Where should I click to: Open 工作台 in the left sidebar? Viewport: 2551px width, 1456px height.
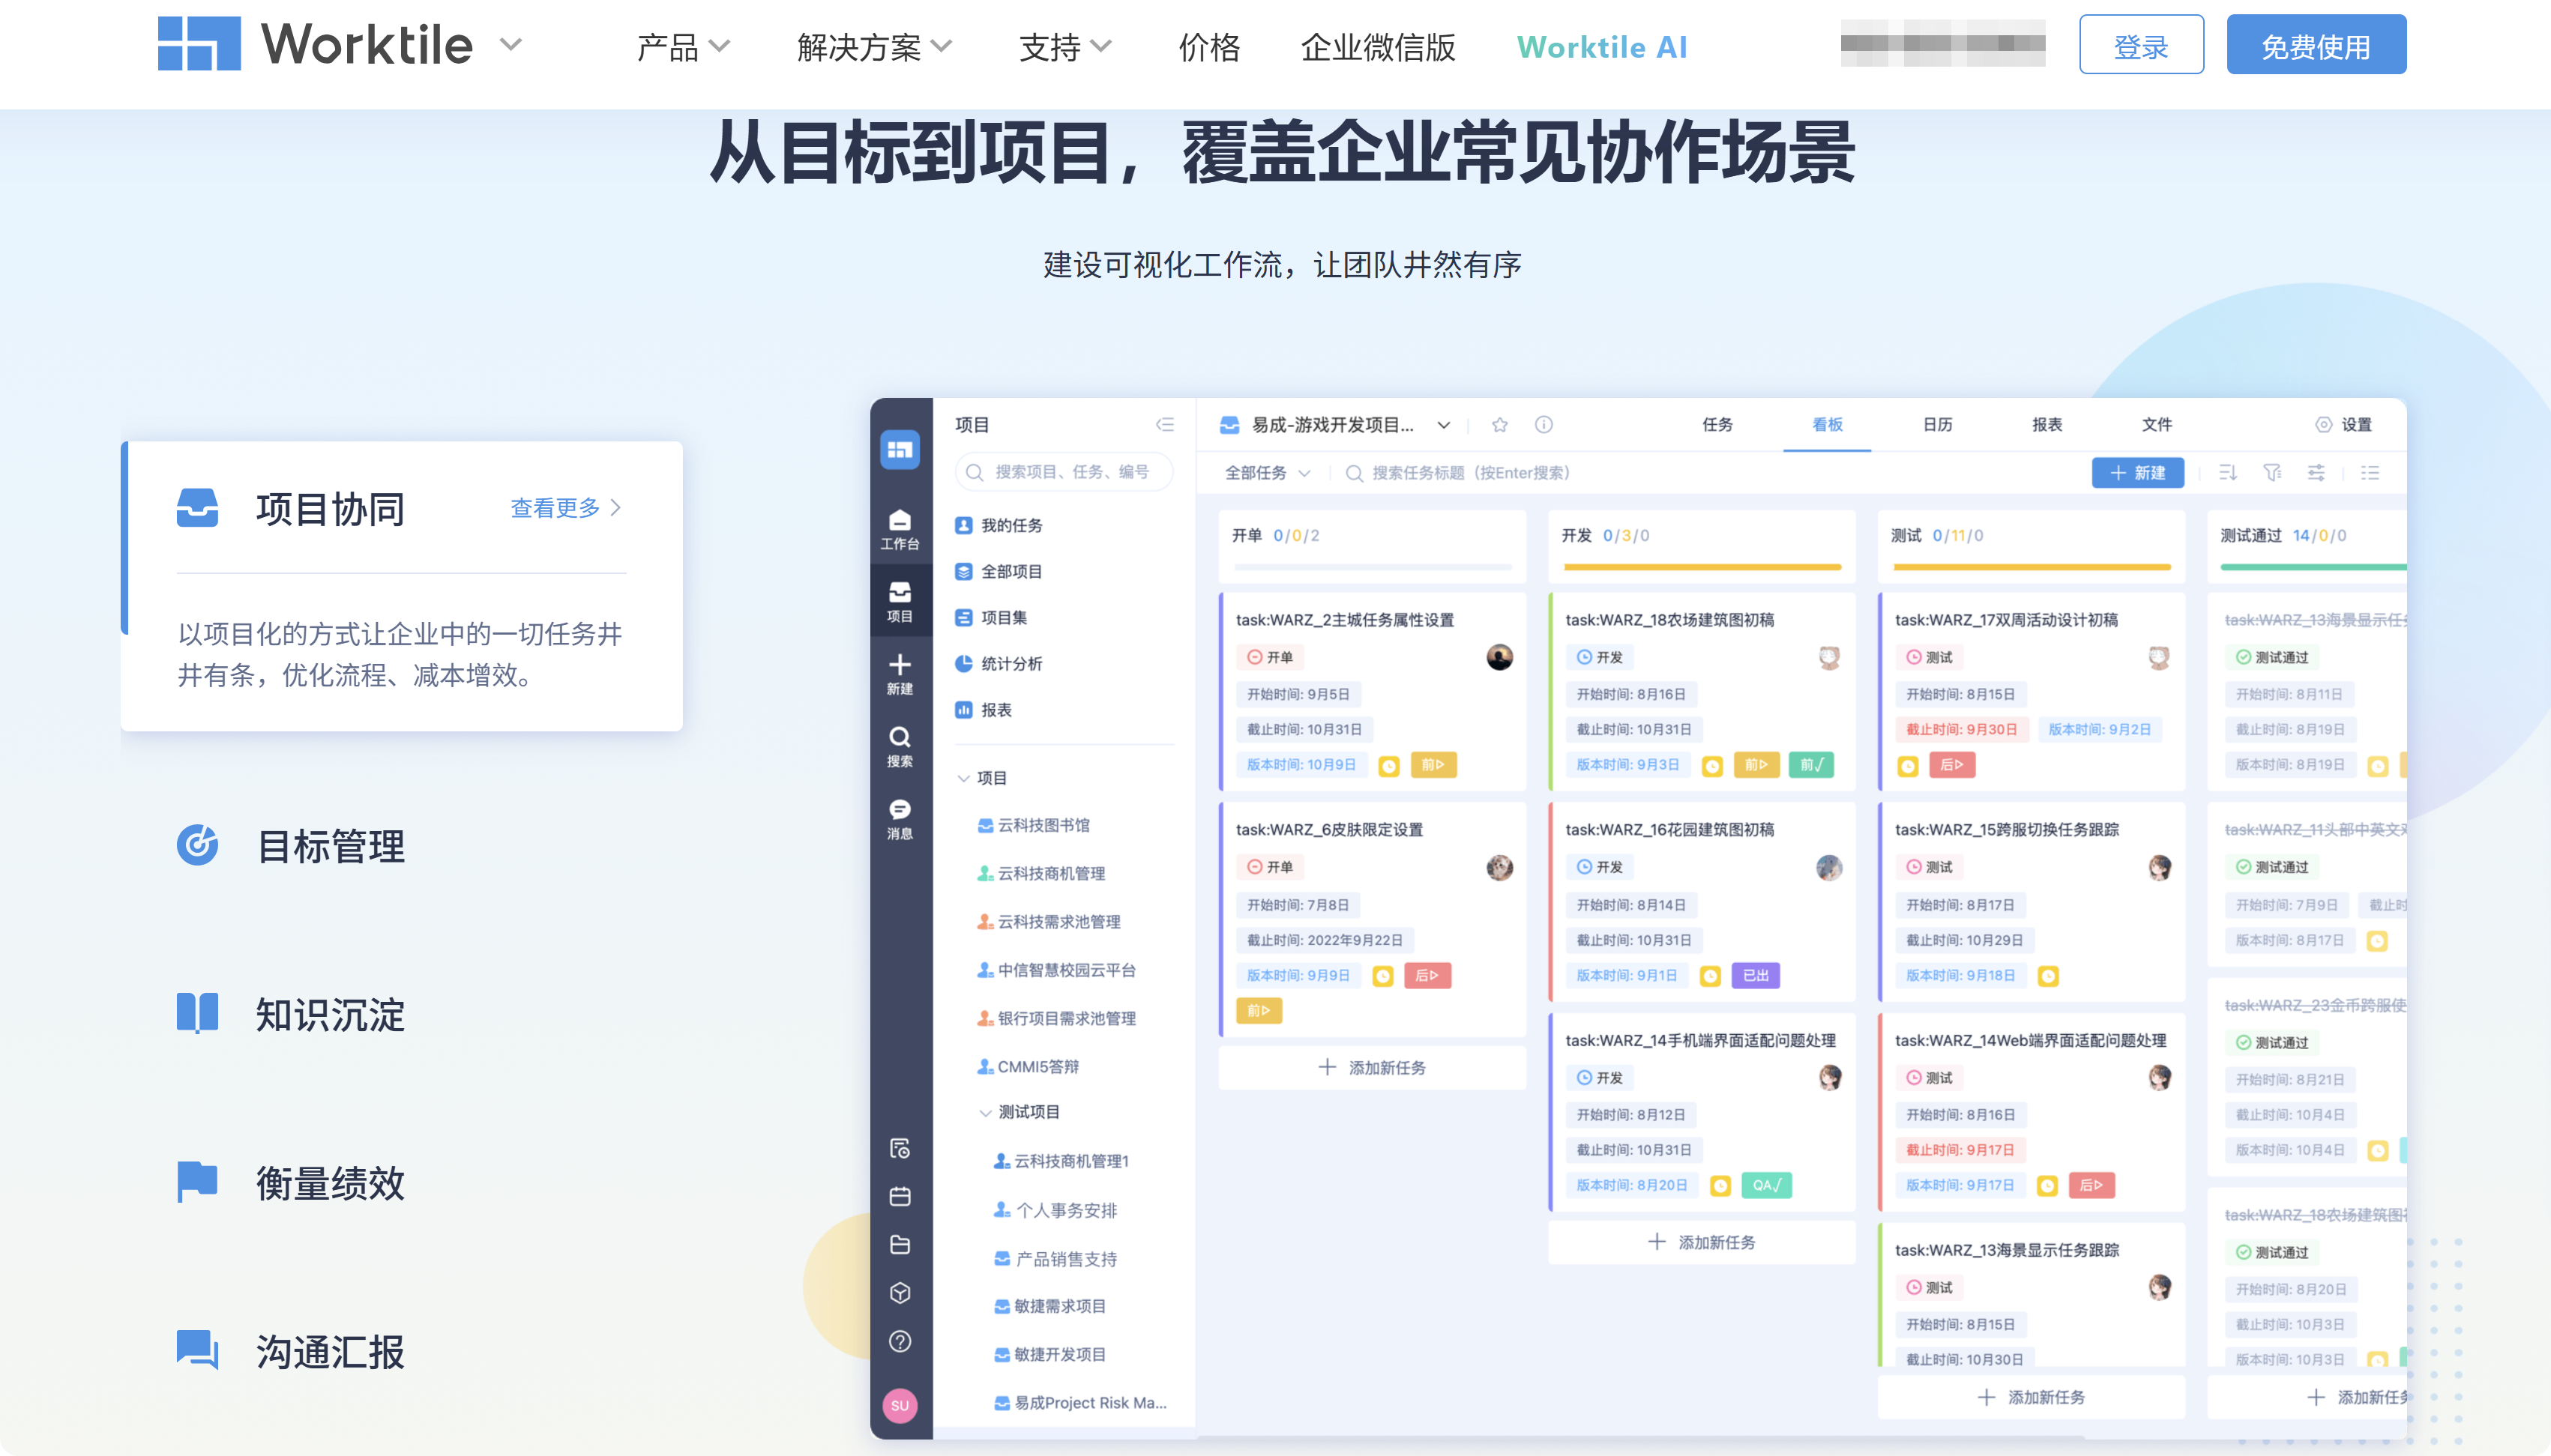tap(901, 530)
